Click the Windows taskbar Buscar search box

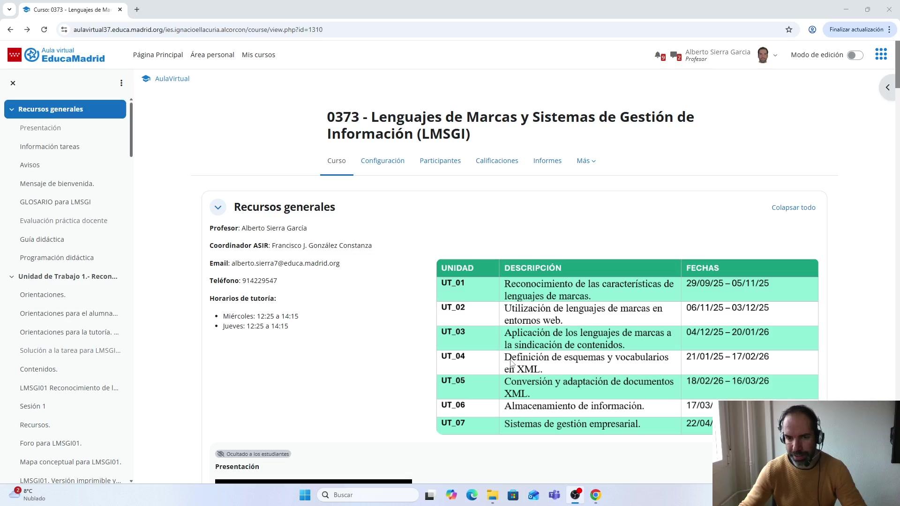368,495
